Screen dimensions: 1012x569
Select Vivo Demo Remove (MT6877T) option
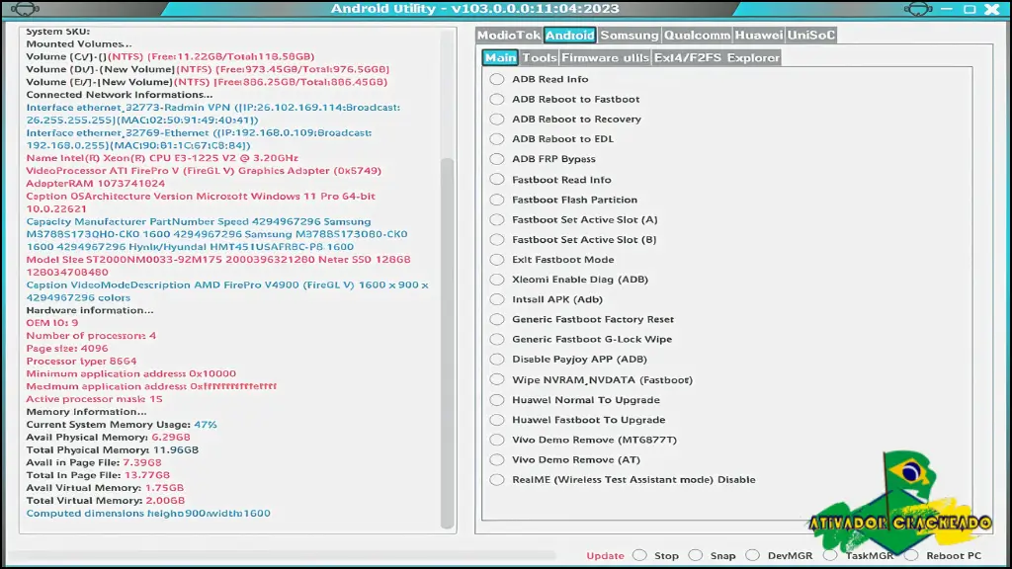(496, 440)
